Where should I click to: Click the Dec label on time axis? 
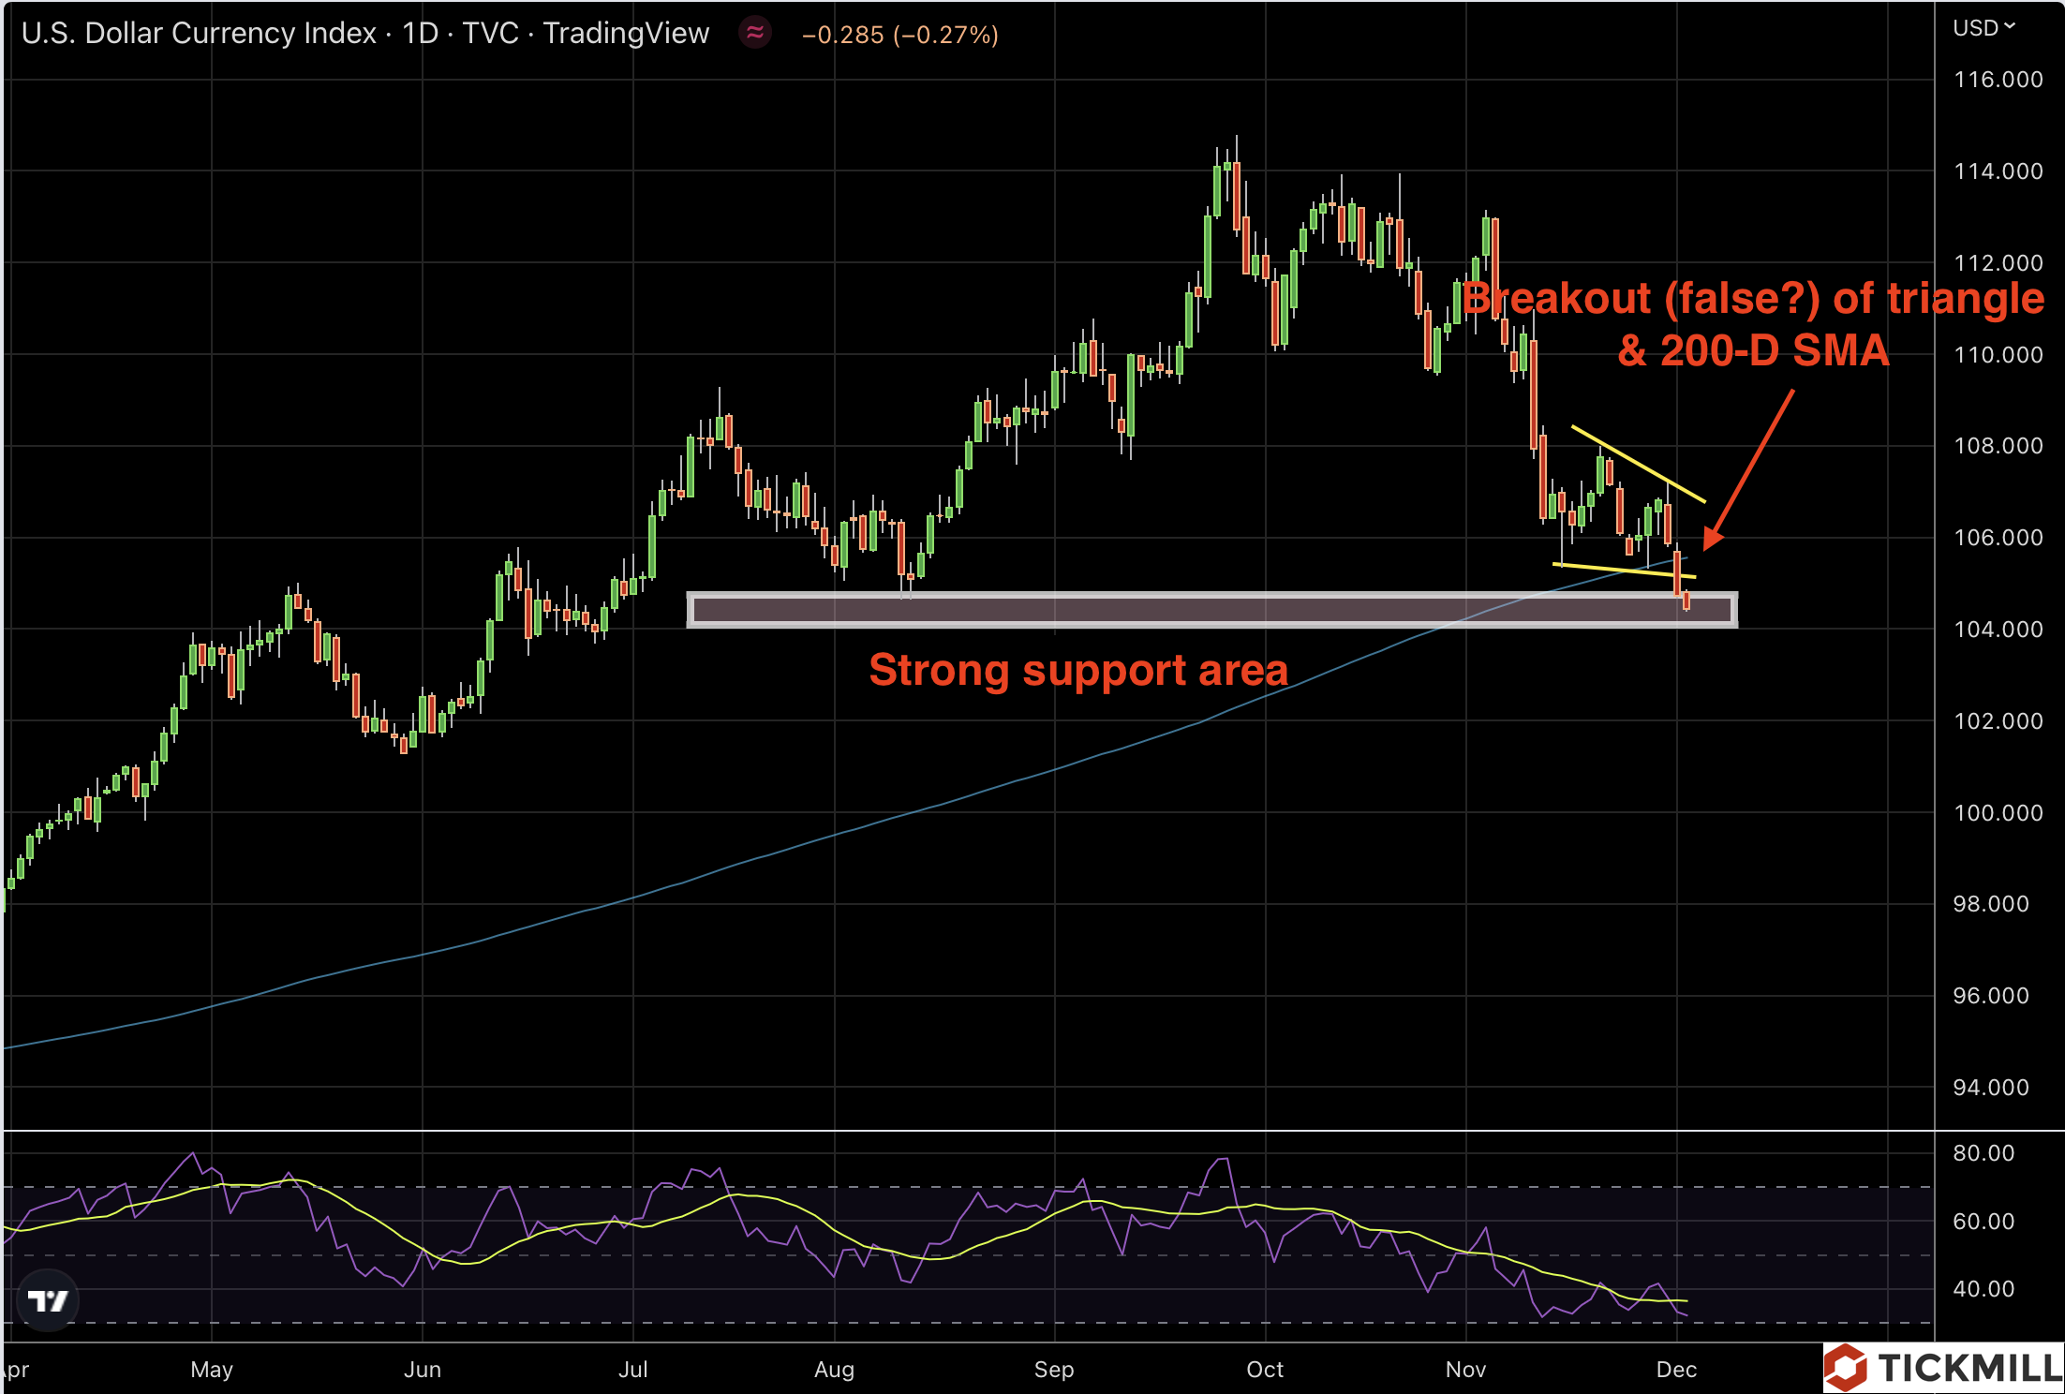1676,1369
